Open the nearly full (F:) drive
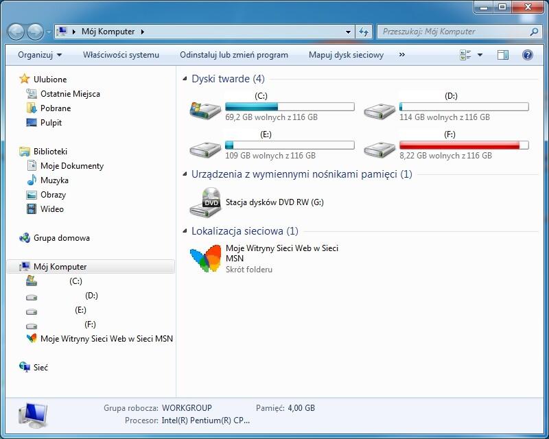549x439 pixels. (x=379, y=147)
